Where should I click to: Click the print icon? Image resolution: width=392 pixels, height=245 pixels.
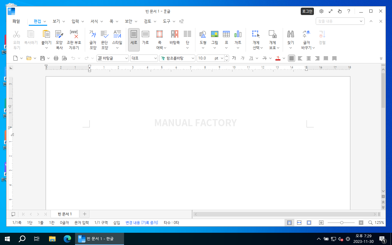tap(56, 58)
